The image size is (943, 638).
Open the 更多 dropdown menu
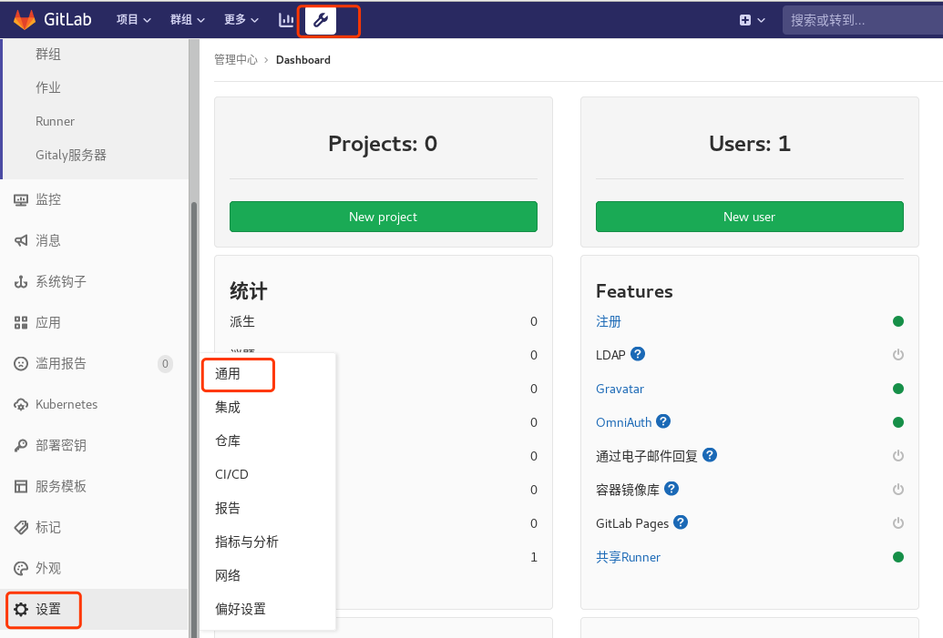pos(240,19)
